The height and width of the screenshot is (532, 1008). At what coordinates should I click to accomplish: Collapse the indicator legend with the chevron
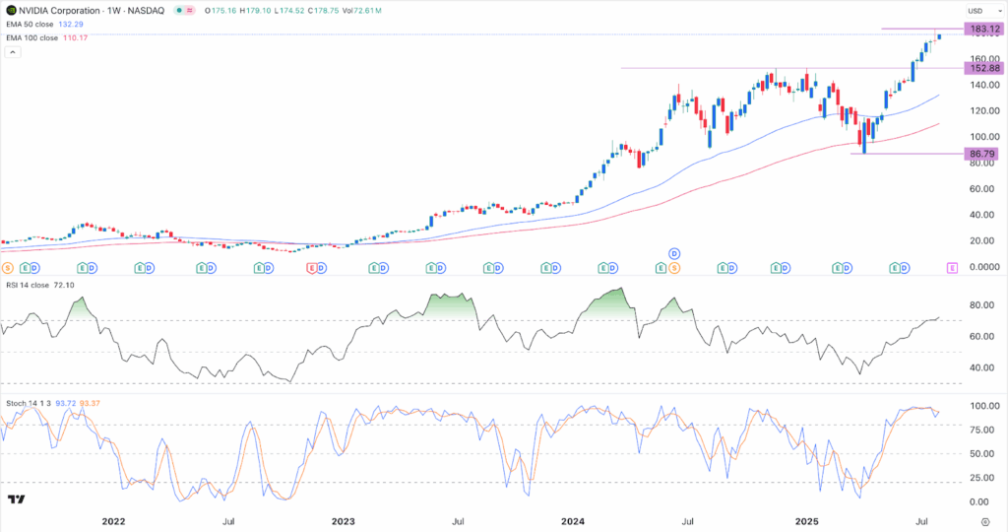(x=12, y=52)
